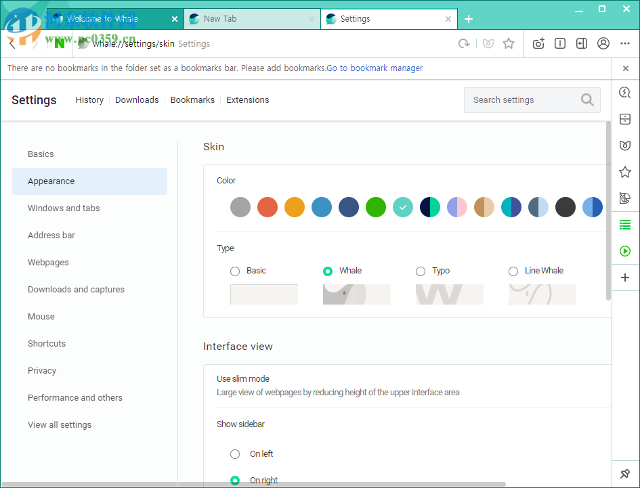
Task: Click the bookmarks star in the sidebar
Action: 624,172
